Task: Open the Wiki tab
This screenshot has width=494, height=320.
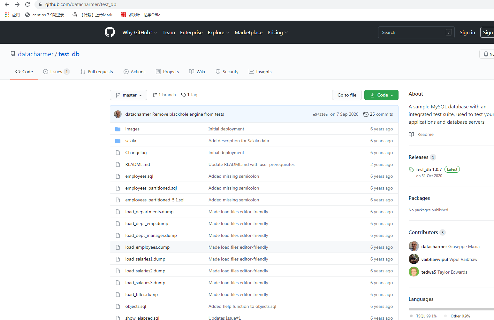Action: (x=197, y=72)
